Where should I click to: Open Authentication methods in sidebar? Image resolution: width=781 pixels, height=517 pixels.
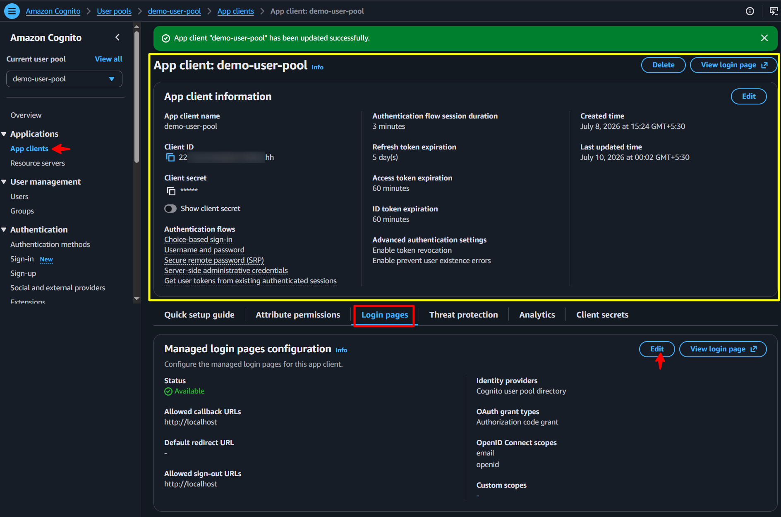(x=50, y=244)
